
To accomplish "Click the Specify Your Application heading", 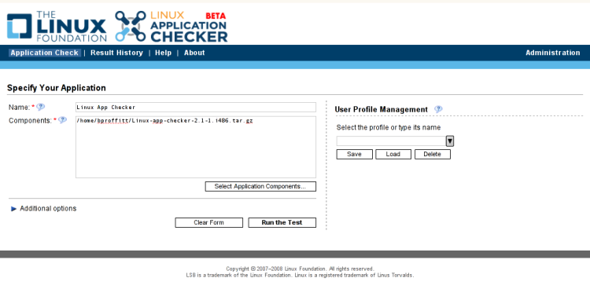I will [57, 88].
